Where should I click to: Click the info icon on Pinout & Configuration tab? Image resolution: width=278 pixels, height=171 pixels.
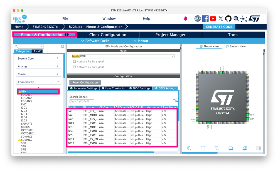[x=67, y=35]
